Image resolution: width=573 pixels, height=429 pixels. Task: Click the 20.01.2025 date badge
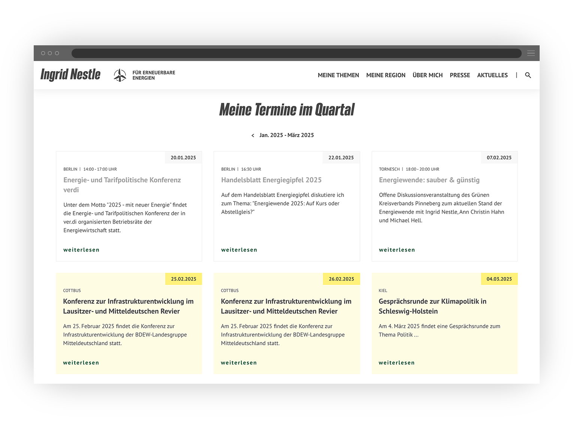coord(183,158)
